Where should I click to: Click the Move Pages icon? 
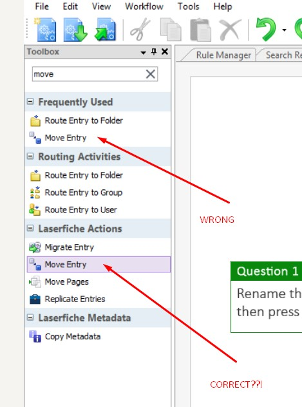pyautogui.click(x=35, y=281)
